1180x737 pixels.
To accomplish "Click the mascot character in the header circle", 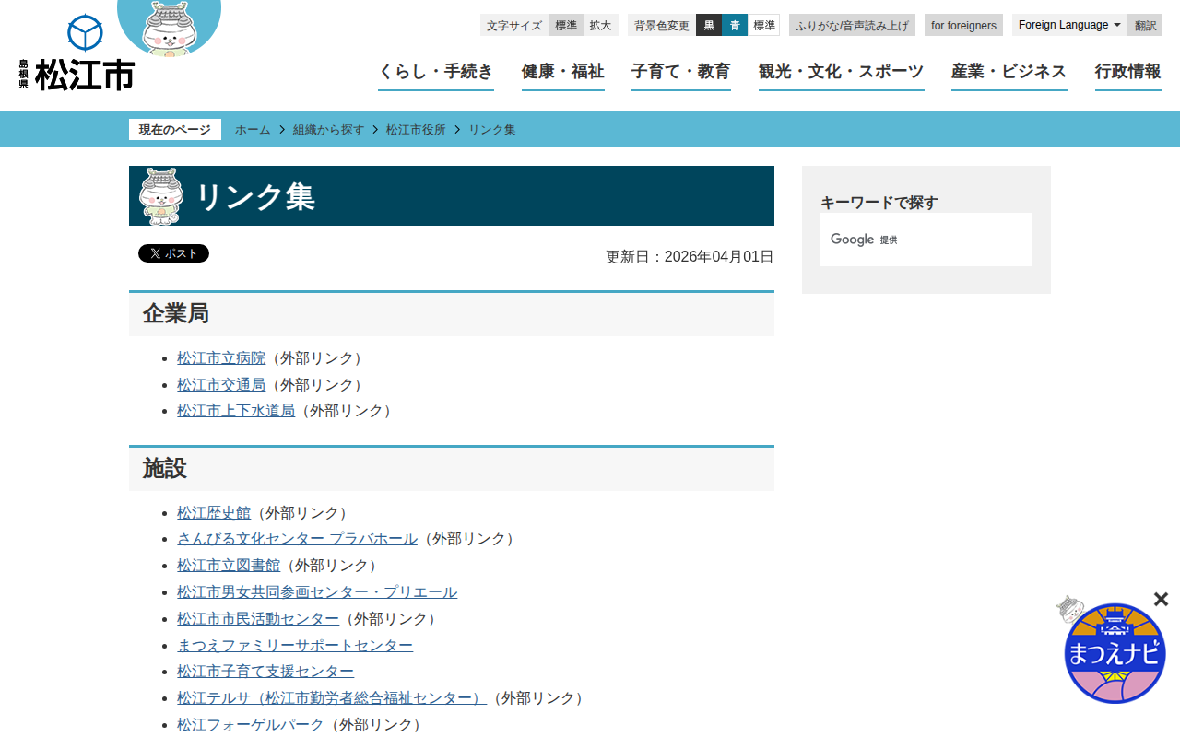I will click(x=170, y=27).
